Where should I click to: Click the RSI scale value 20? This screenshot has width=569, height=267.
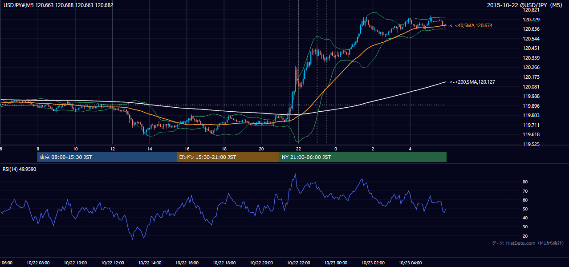[525, 236]
